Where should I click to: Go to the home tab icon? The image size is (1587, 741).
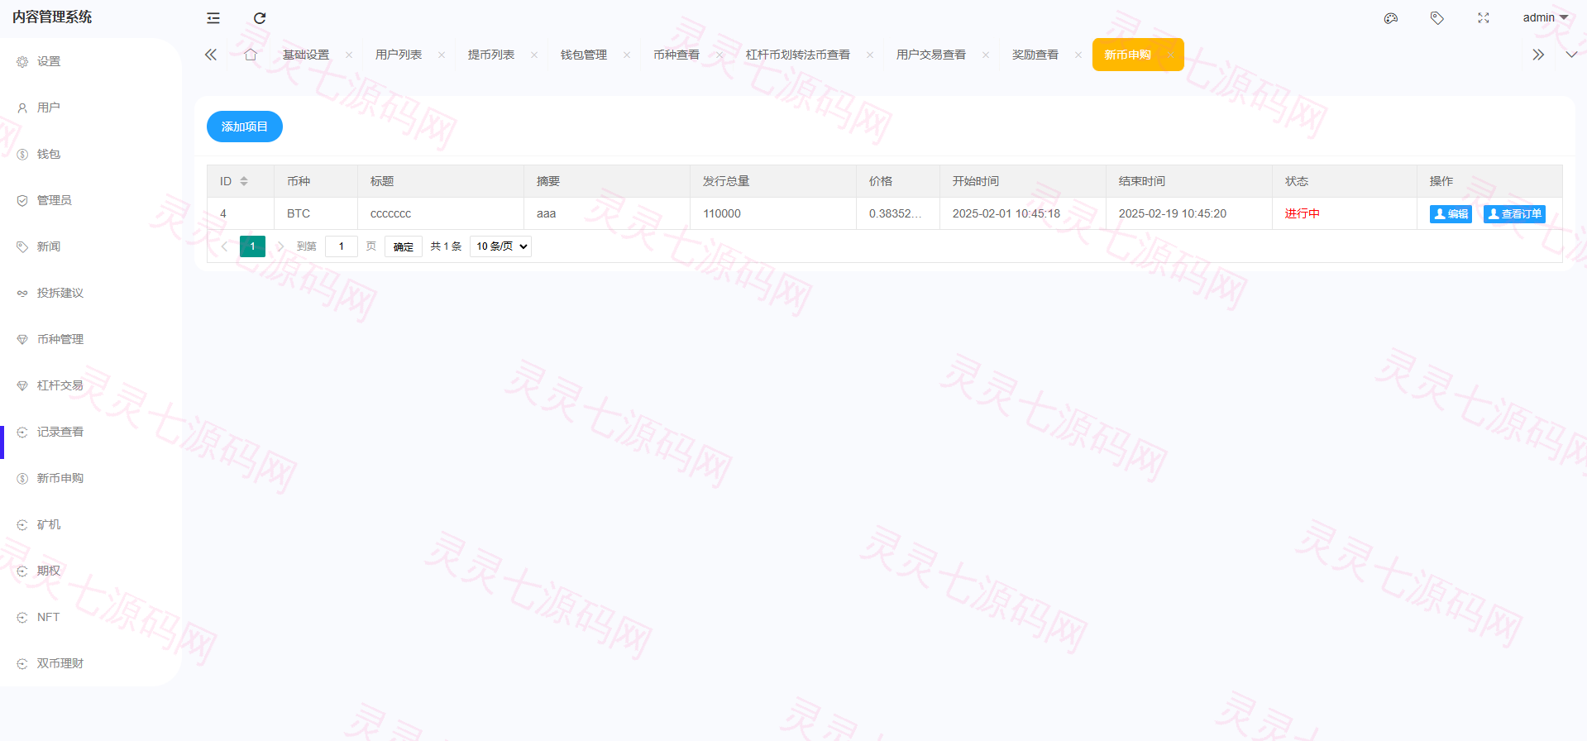251,55
